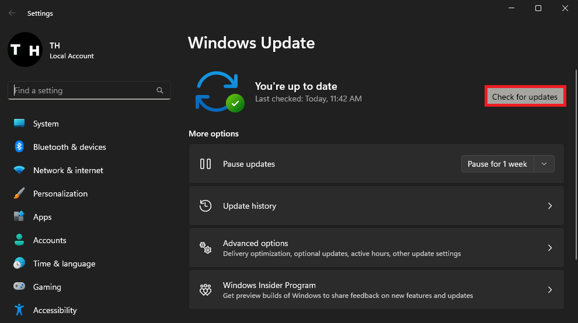Click the Windows Update sync status icon

[220, 92]
